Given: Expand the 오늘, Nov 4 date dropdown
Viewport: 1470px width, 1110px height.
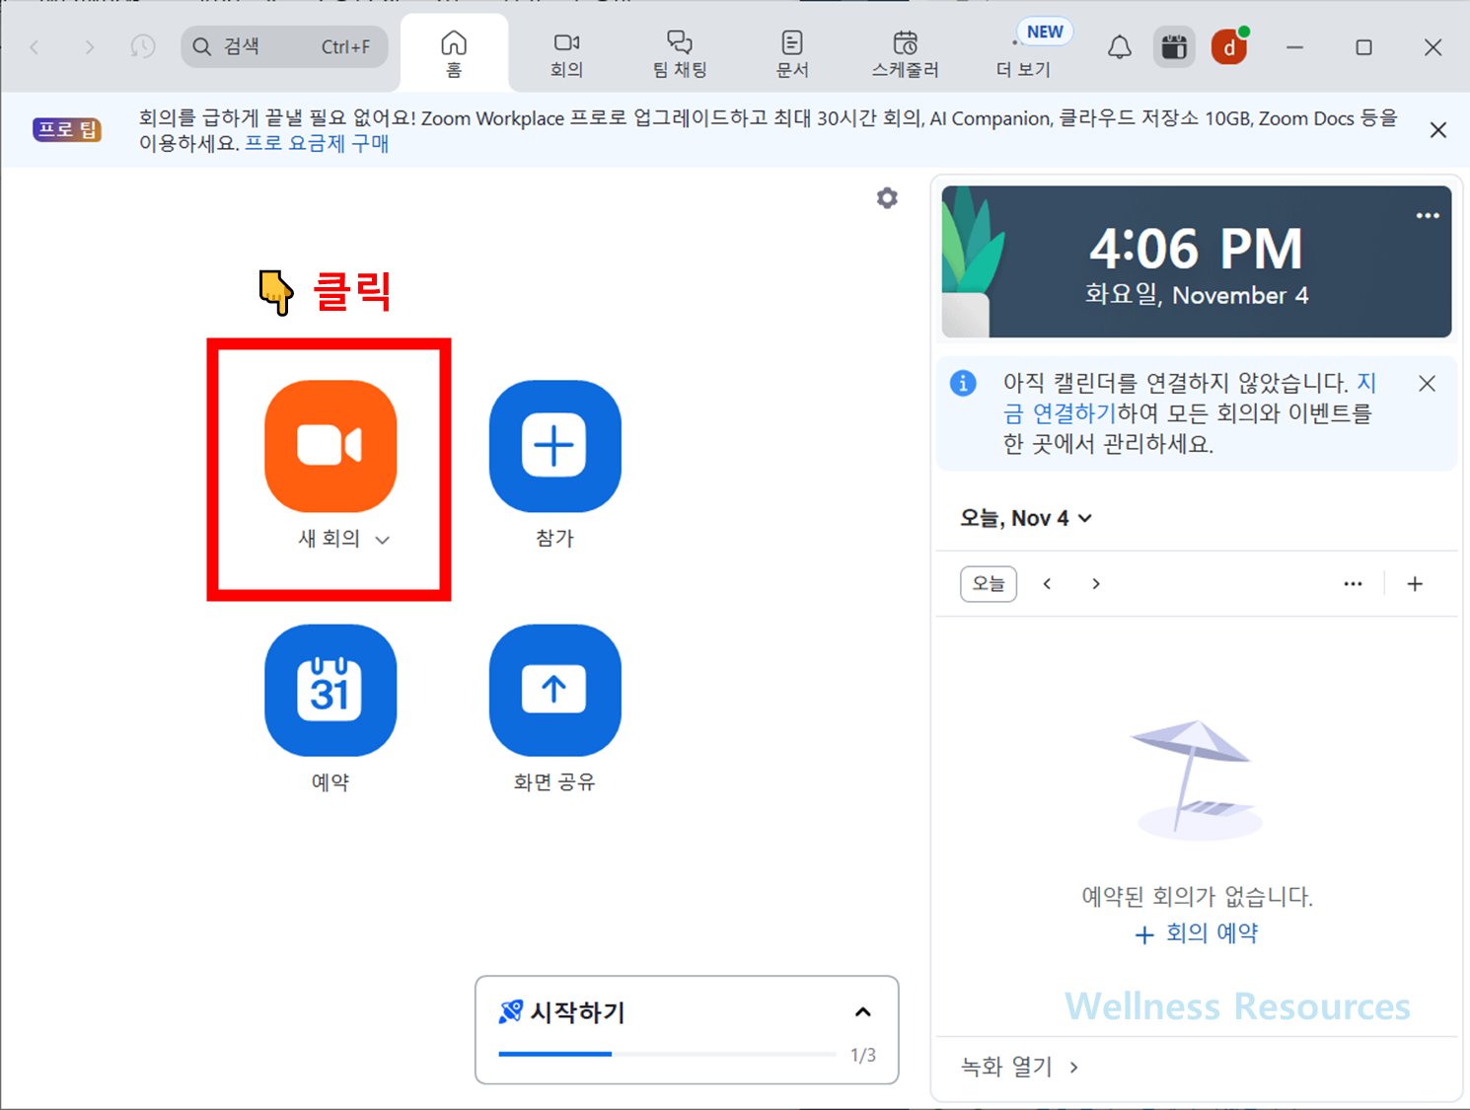Looking at the screenshot, I should (x=1026, y=518).
